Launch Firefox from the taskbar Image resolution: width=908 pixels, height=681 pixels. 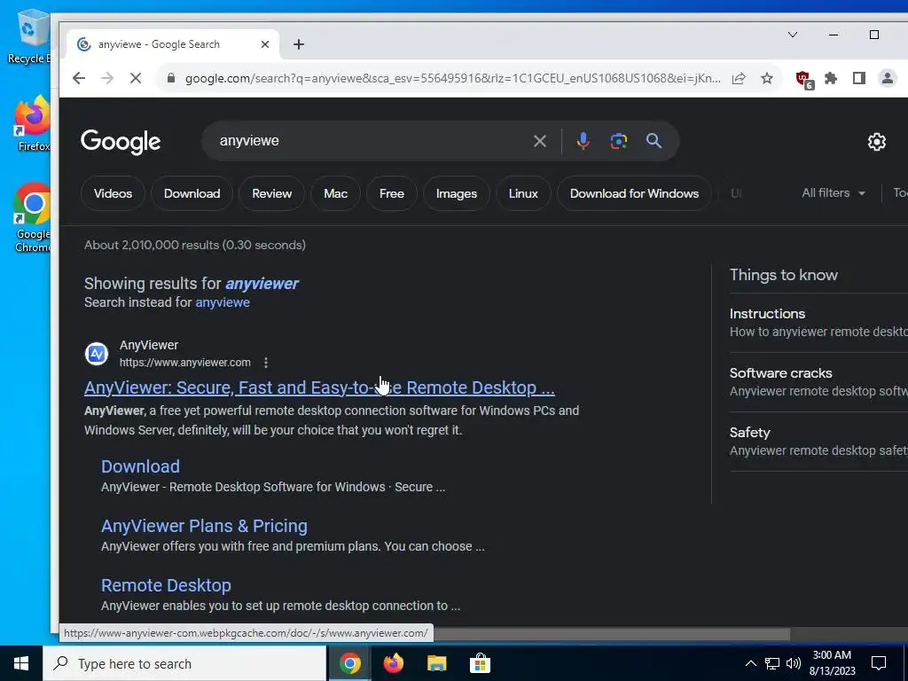tap(393, 663)
